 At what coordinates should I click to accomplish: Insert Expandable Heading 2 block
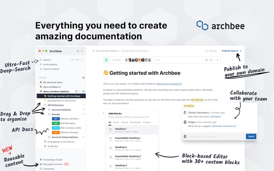point(132,157)
